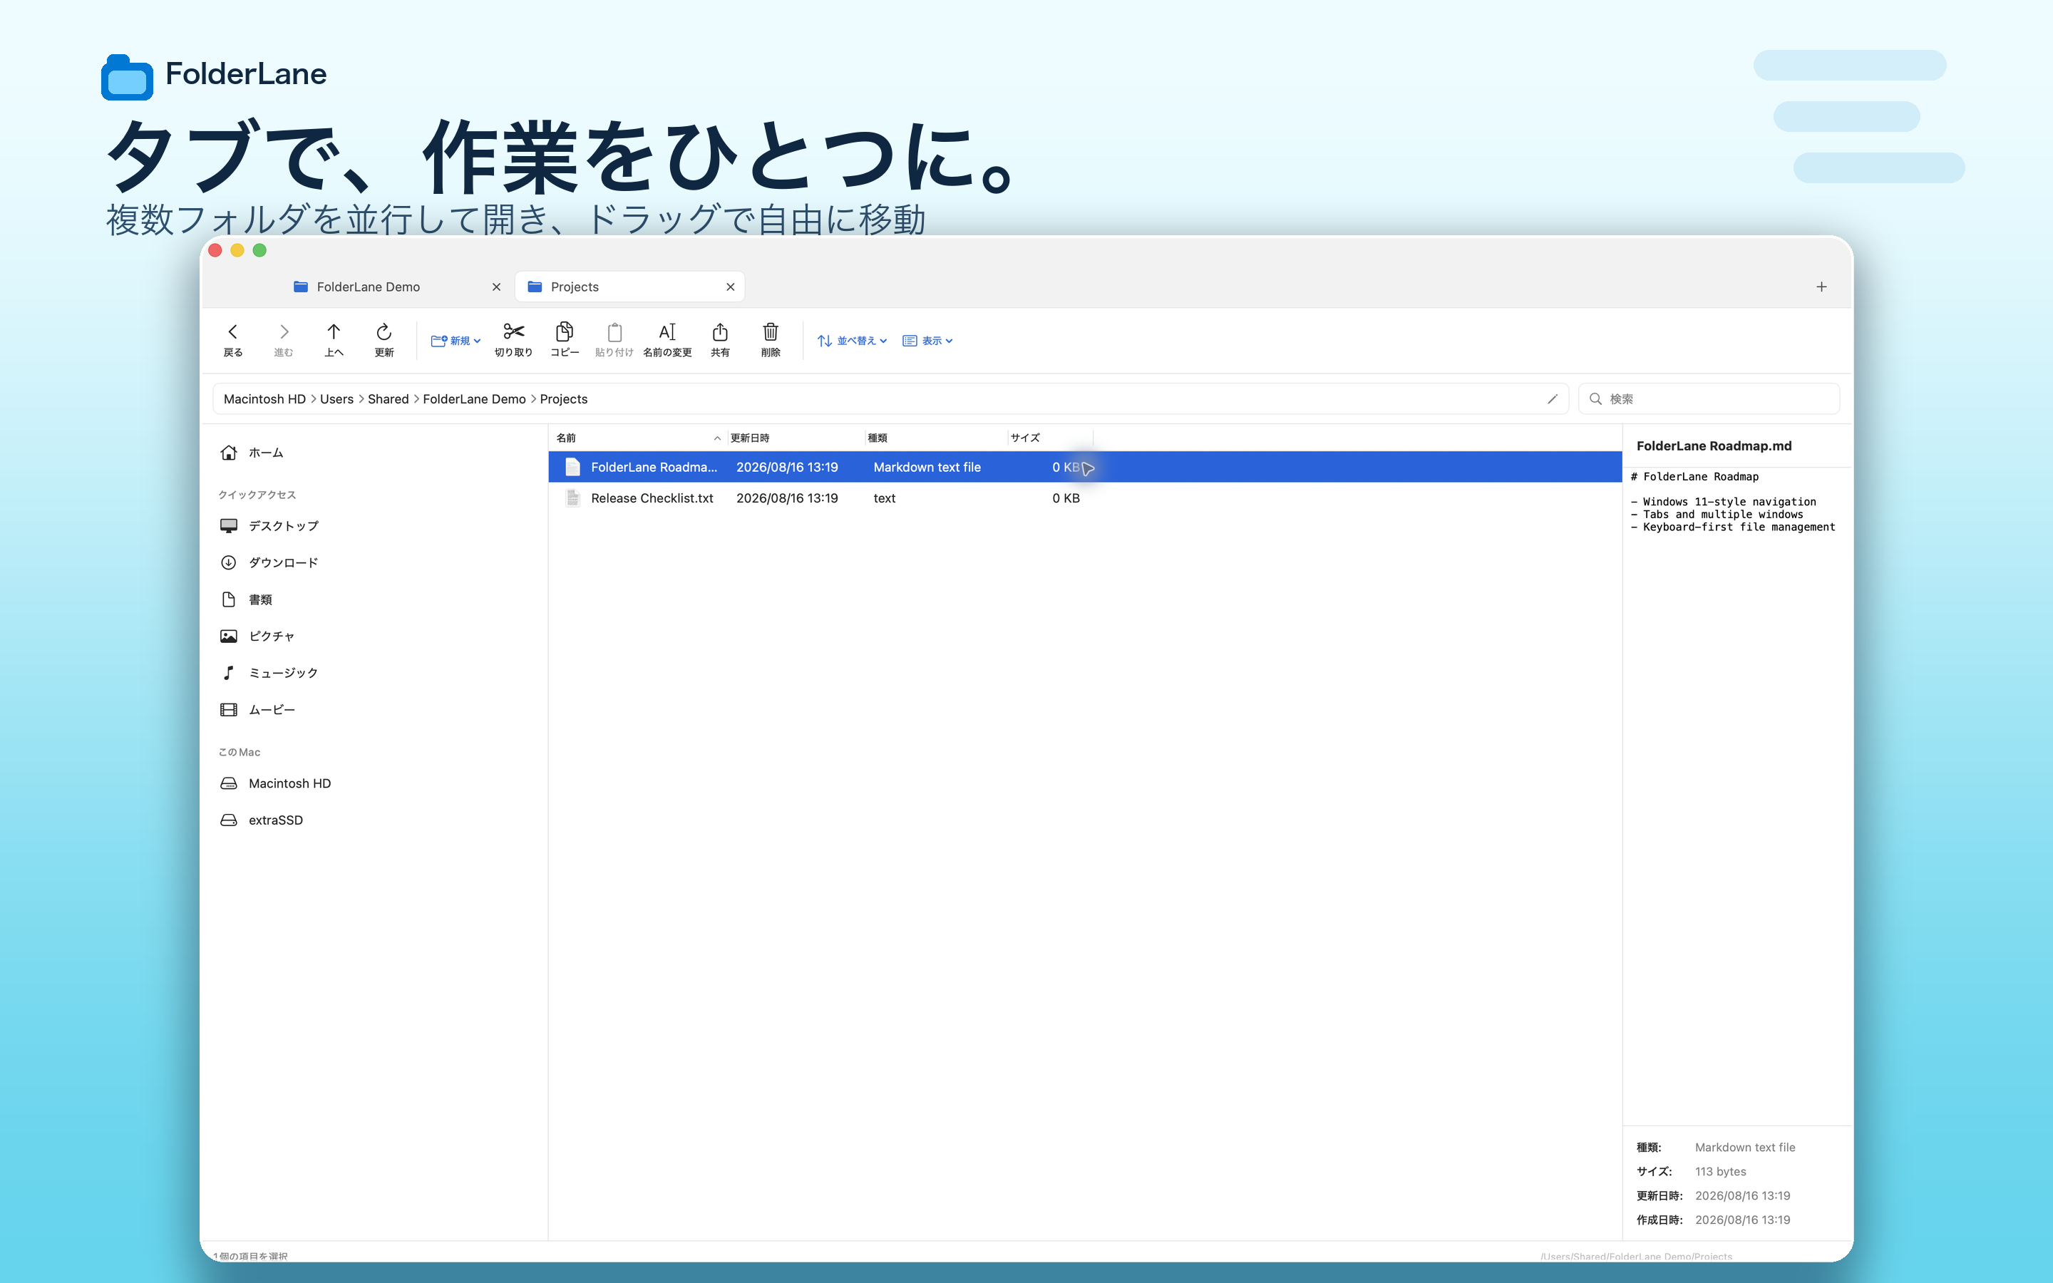Open the 新規 new item dropdown
2053x1283 pixels.
[456, 340]
